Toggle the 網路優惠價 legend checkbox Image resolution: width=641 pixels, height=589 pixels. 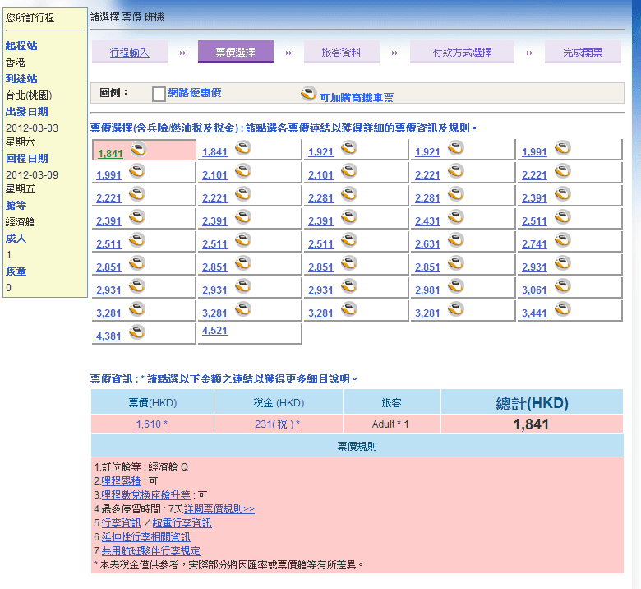[159, 94]
